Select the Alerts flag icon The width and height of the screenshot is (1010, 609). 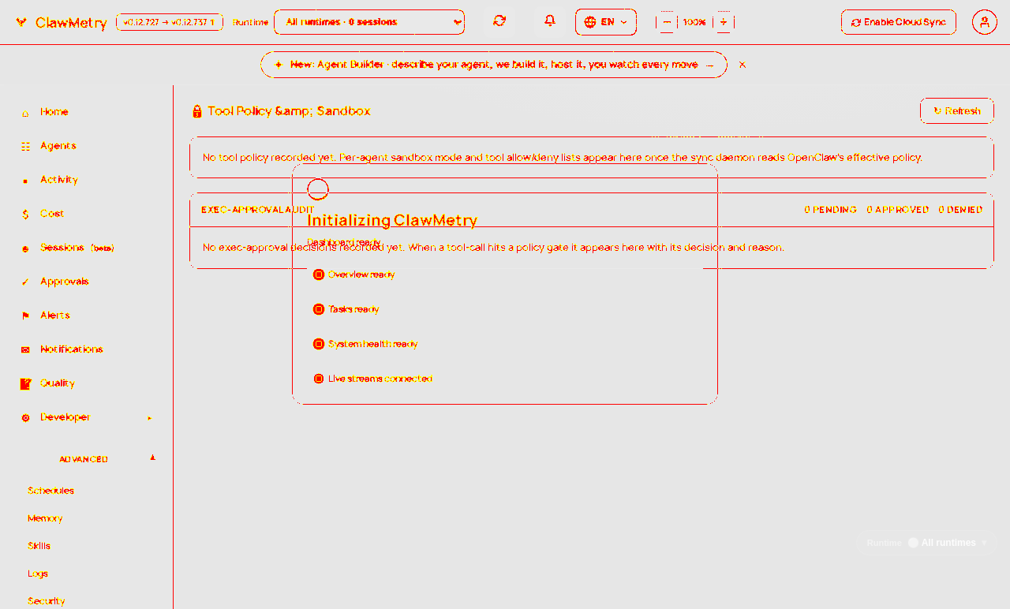[25, 316]
